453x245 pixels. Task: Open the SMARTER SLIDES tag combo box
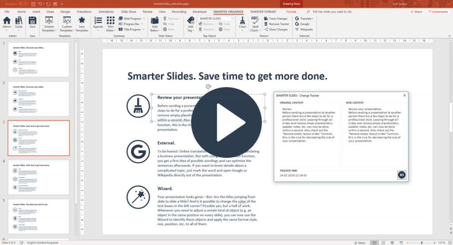[216, 19]
